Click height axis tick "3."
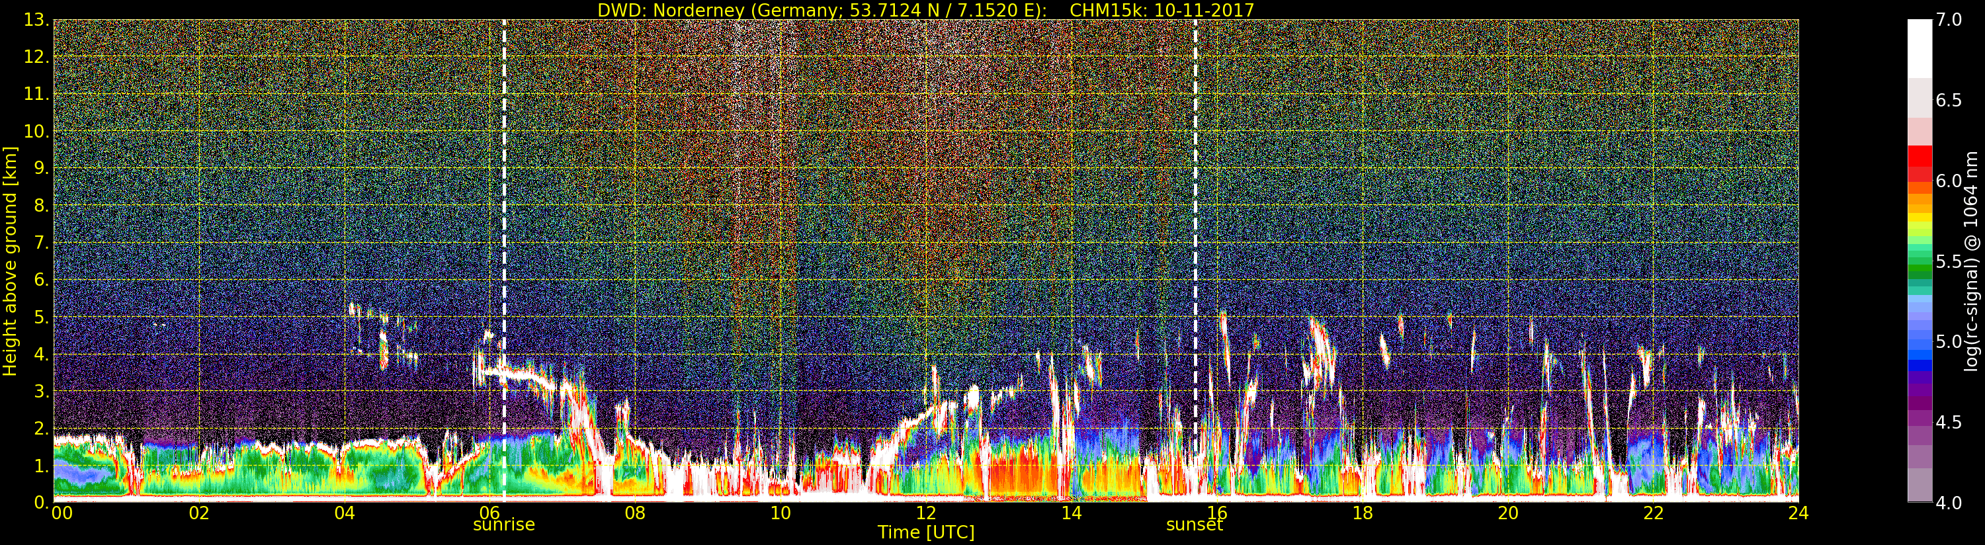Viewport: 1985px width, 545px height. [41, 392]
